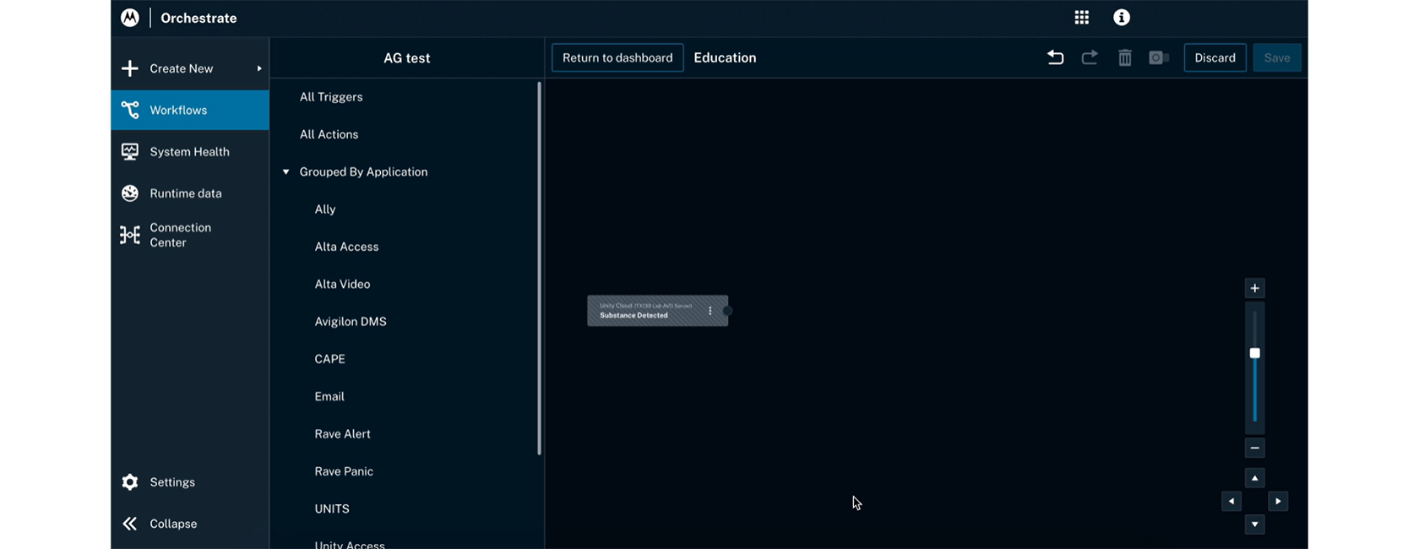1419x549 pixels.
Task: Click the AG test panel heading
Action: [x=407, y=58]
